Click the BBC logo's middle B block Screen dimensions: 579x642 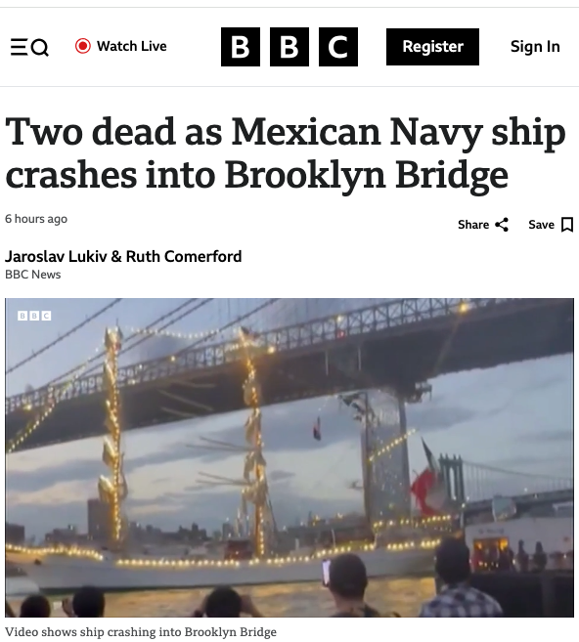[x=289, y=47]
